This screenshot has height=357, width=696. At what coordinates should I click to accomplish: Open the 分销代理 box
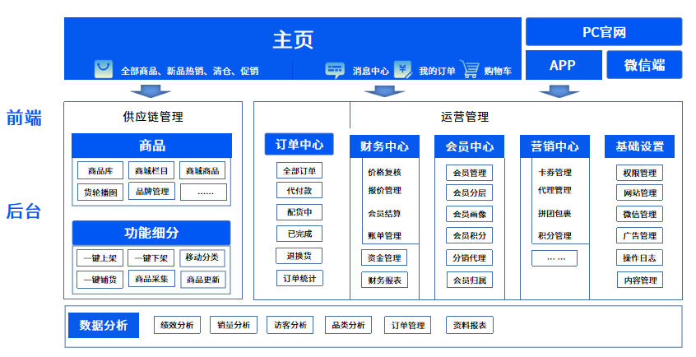[469, 258]
